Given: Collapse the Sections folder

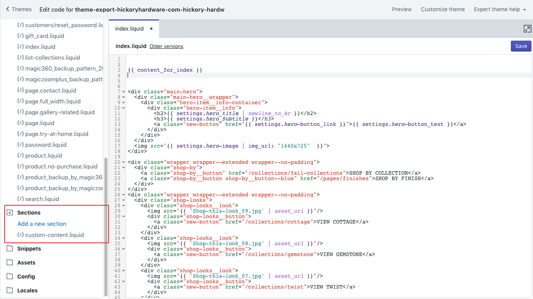Looking at the screenshot, I should [x=29, y=213].
